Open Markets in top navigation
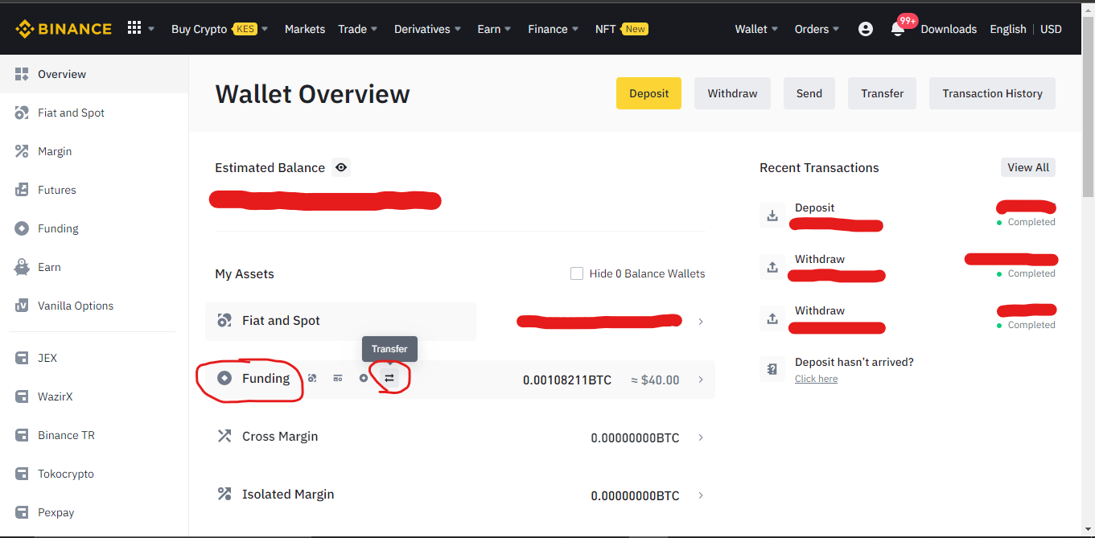1095x538 pixels. 305,29
